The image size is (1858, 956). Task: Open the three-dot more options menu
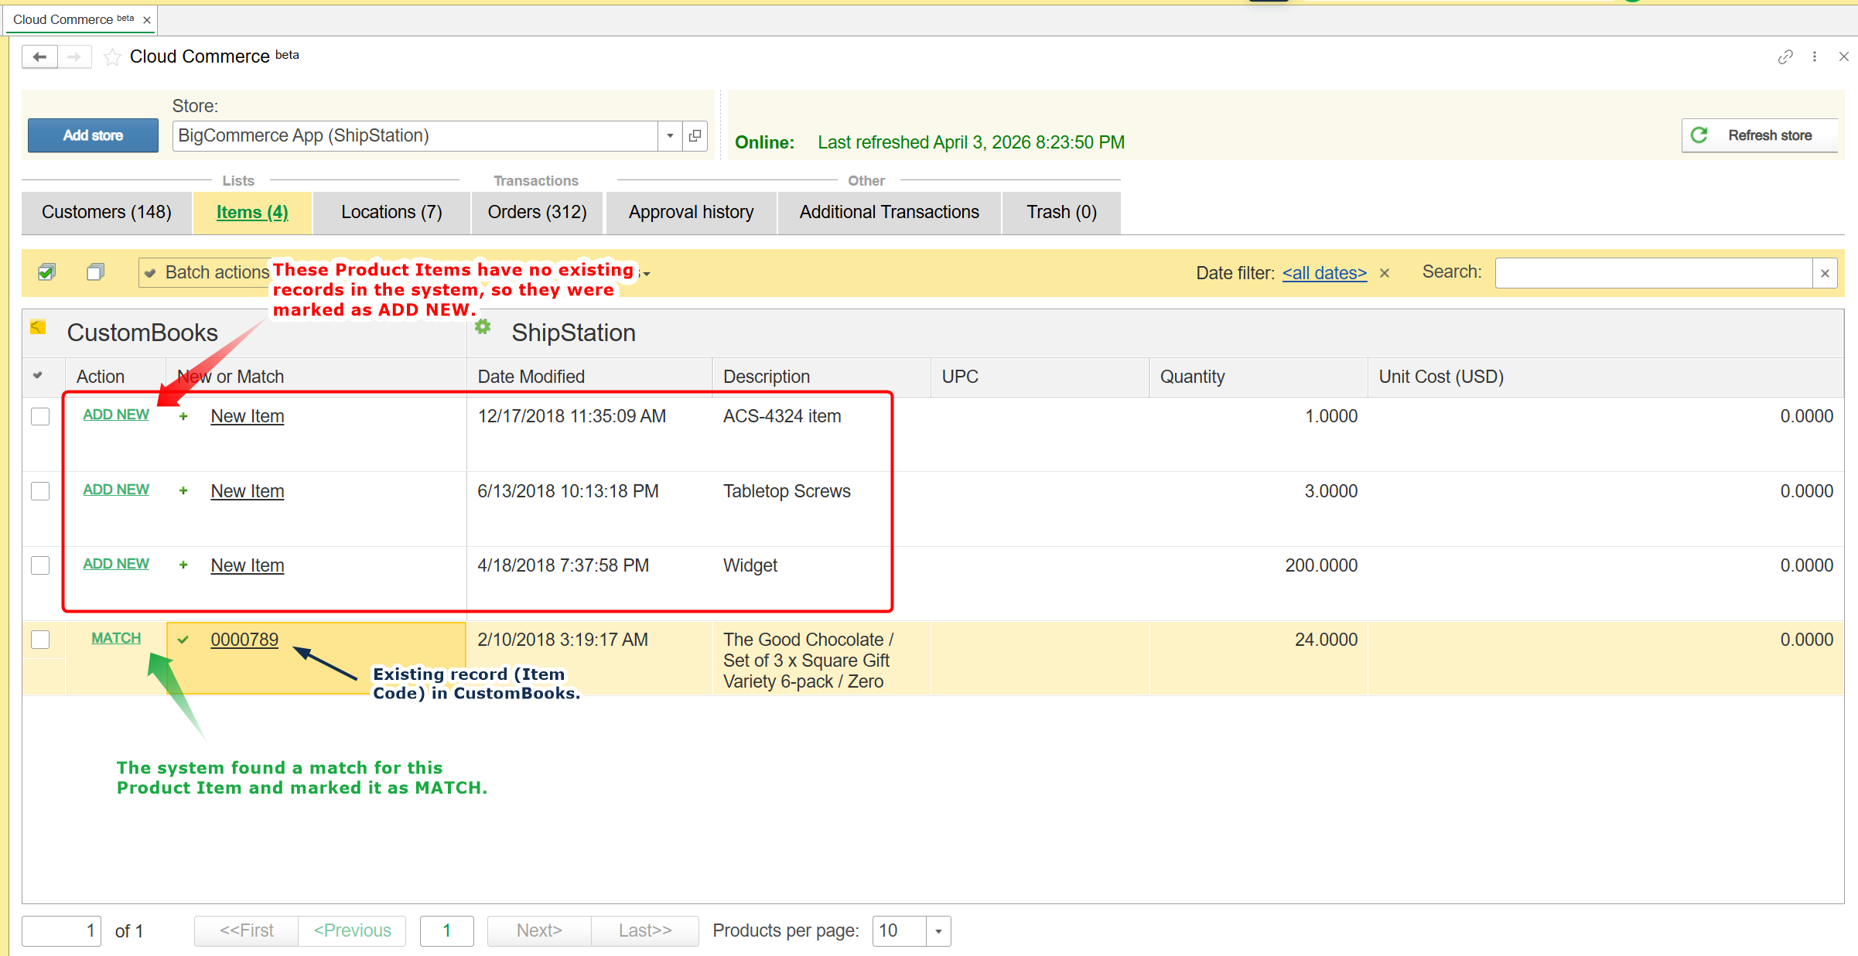[1815, 57]
